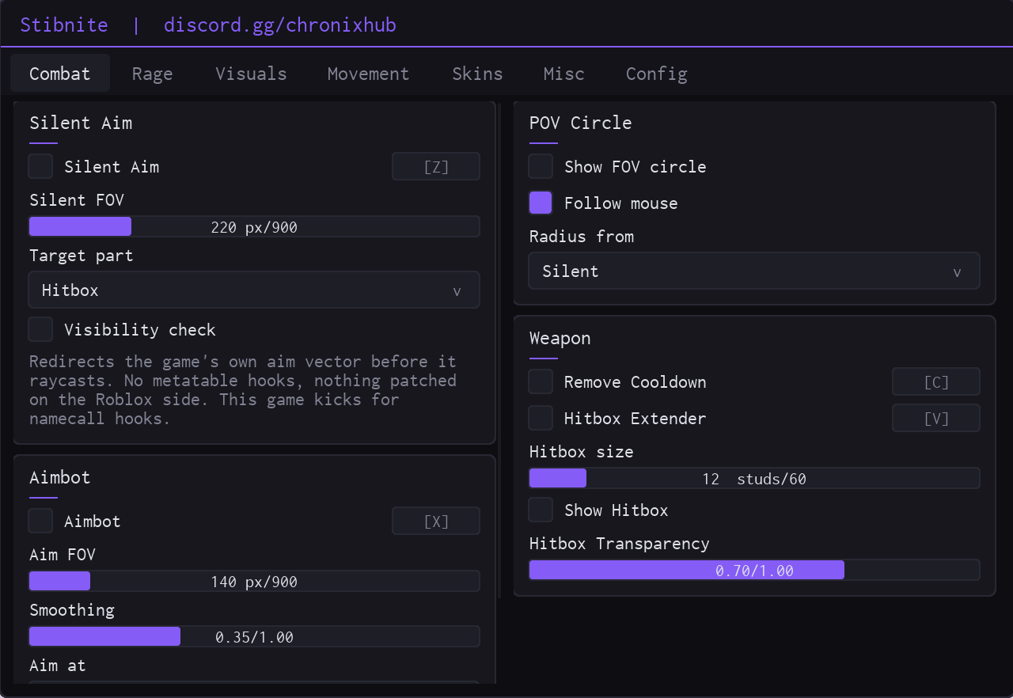This screenshot has width=1013, height=698.
Task: Enable Show FOV circle checkbox
Action: pos(541,167)
